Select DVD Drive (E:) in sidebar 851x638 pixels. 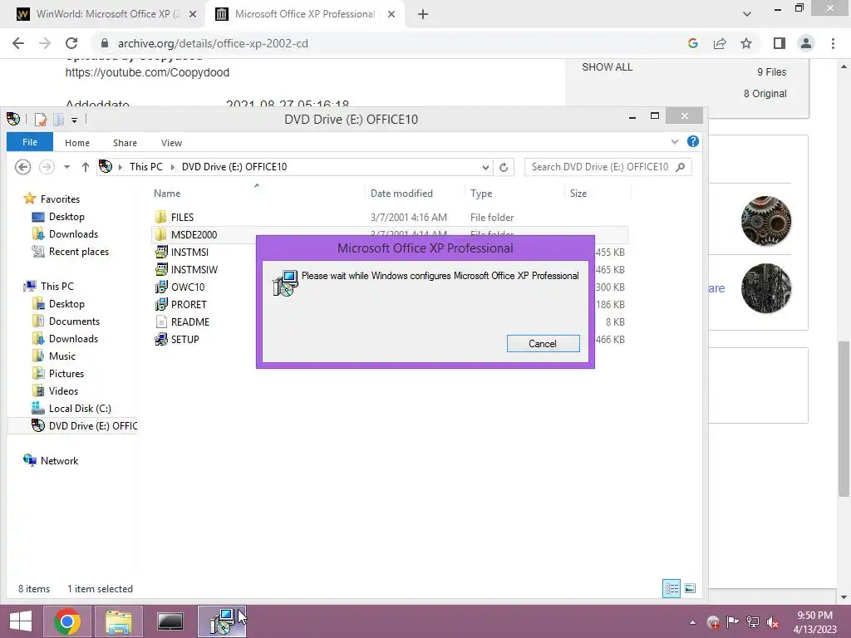pos(85,426)
